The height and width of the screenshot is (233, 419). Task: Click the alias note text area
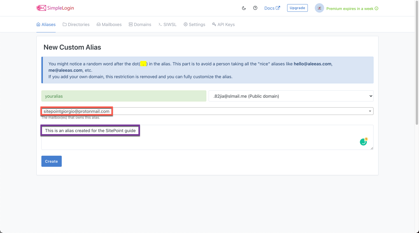pos(207,137)
